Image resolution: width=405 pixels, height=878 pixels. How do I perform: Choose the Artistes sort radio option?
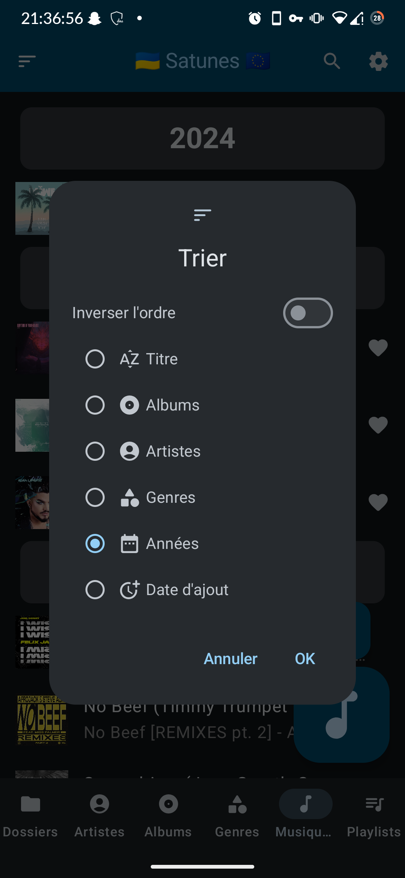[x=95, y=451]
